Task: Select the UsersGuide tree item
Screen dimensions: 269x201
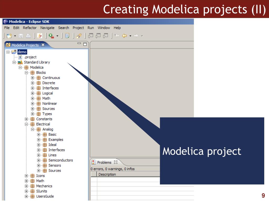Action: pos(45,196)
